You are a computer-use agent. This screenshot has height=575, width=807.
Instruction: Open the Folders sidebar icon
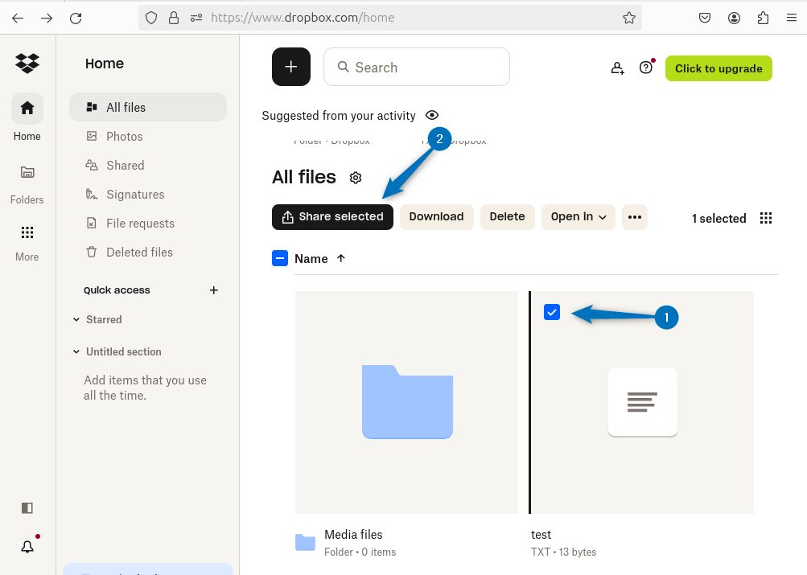point(27,172)
